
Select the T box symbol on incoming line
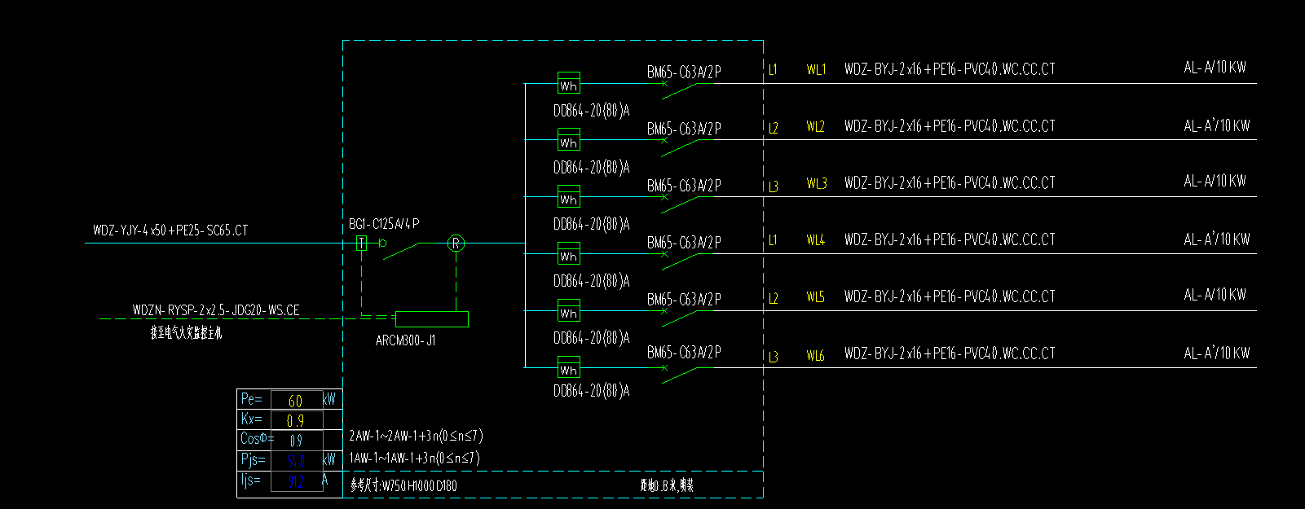click(x=361, y=243)
